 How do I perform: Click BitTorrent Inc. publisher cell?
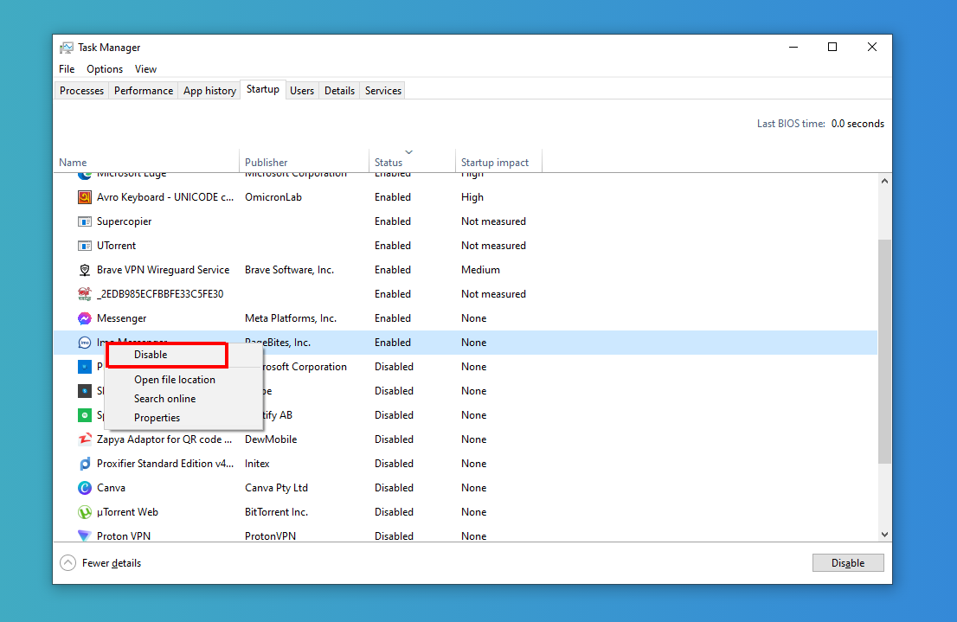(277, 512)
